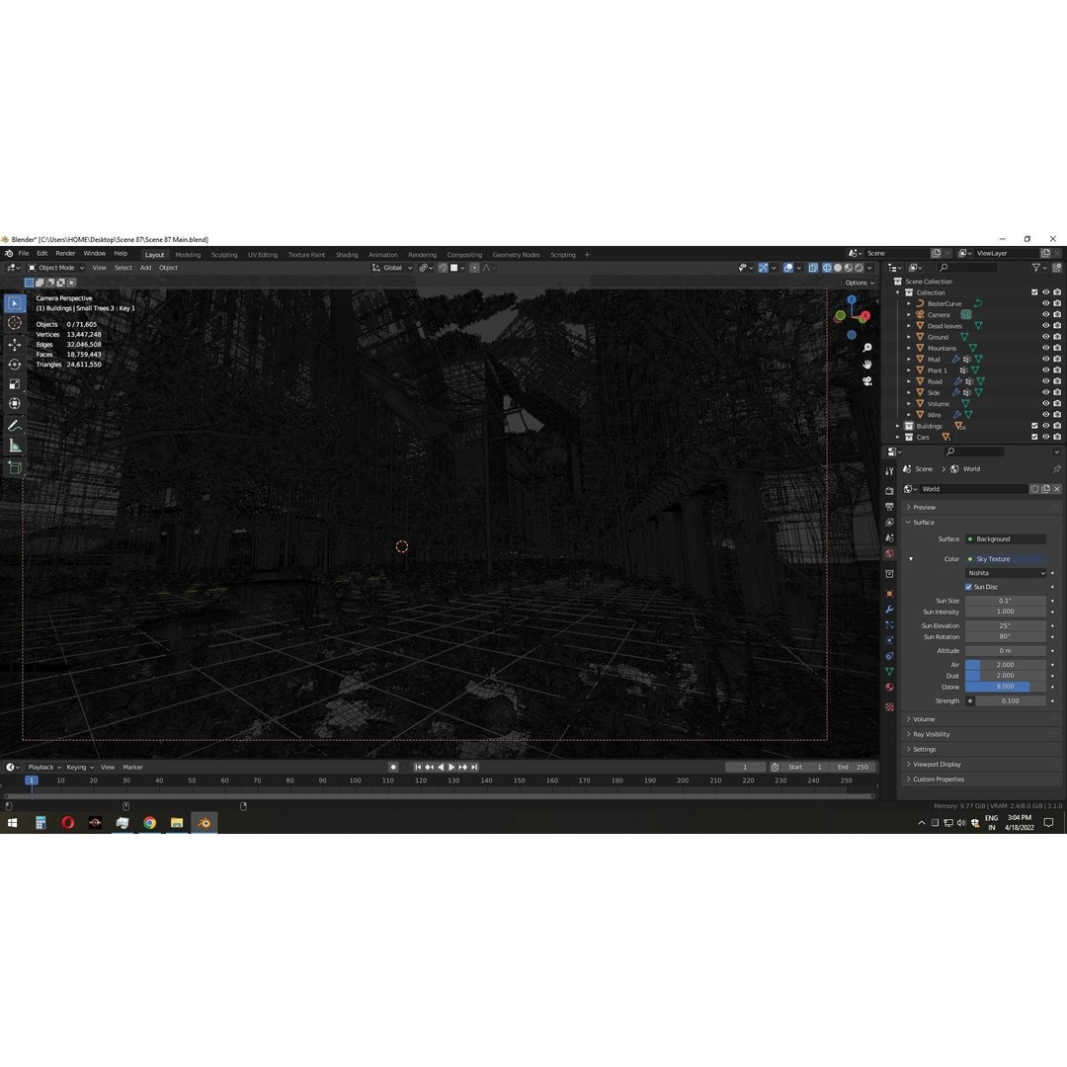Open the viewport Options popover
Viewport: 1067px width, 1067px height.
(860, 283)
